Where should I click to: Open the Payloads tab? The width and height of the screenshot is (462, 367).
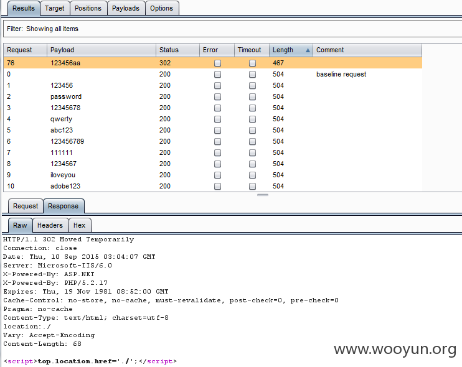point(126,8)
